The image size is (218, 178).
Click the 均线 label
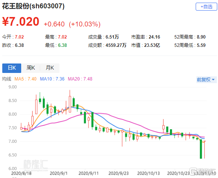(x=6, y=79)
